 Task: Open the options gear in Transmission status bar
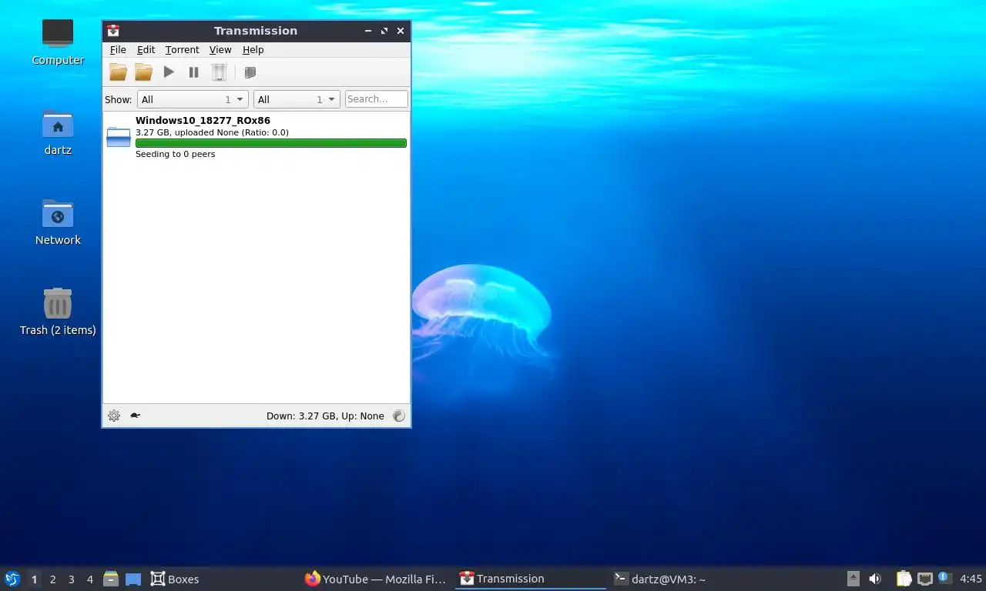pos(114,416)
